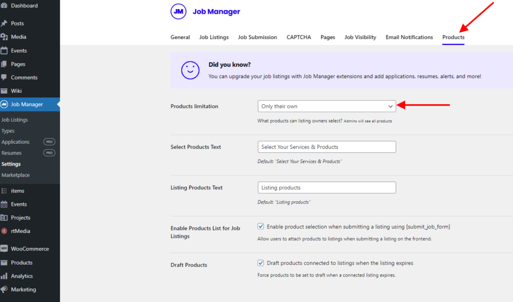Click the Analytics bar chart icon

coord(4,276)
